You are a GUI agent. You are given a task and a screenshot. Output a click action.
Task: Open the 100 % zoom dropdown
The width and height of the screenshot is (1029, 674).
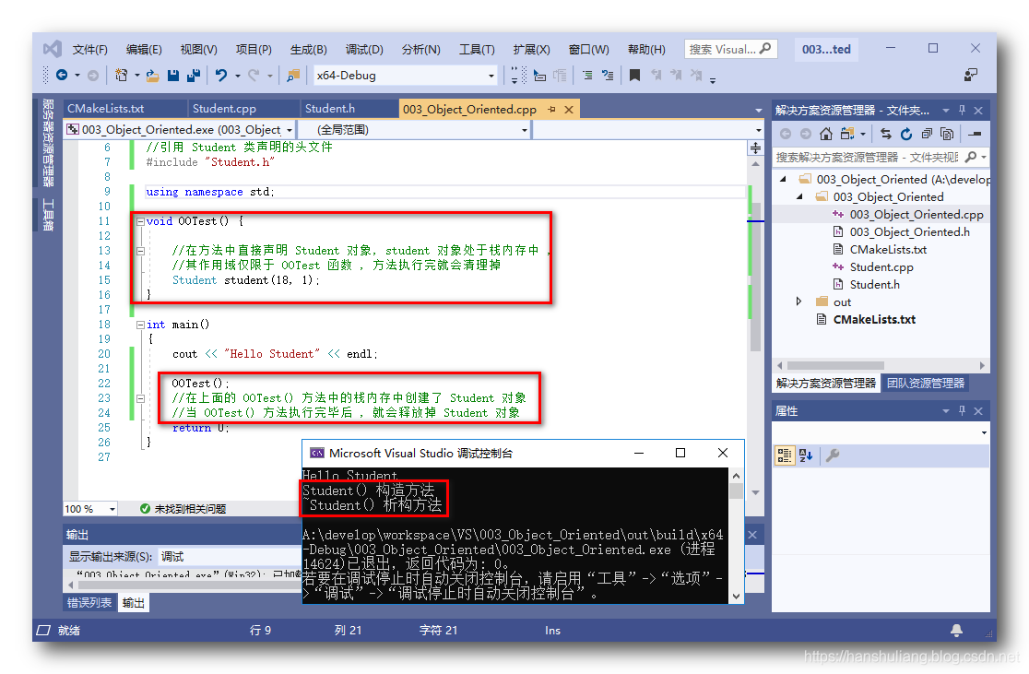click(112, 509)
